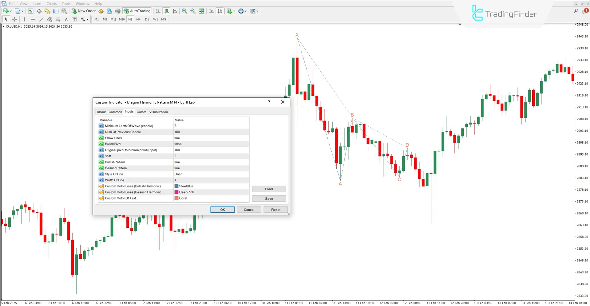The image size is (590, 306).
Task: Open the chart Templates dropdown
Action: (257, 11)
